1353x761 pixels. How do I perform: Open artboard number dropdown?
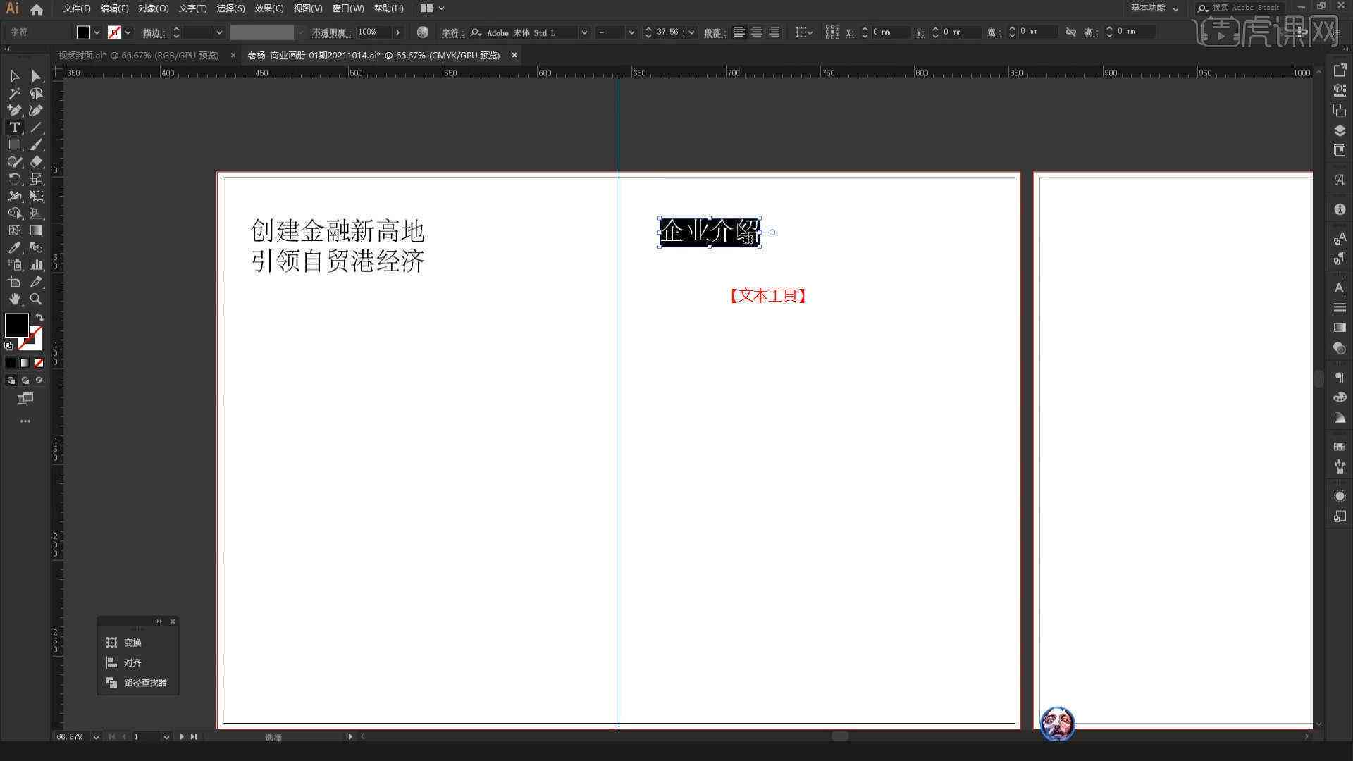coord(166,737)
